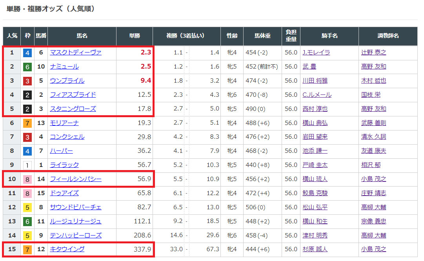Open the マスクトディーヴァ horse link
Viewport: 424px width, 261px height.
75,52
